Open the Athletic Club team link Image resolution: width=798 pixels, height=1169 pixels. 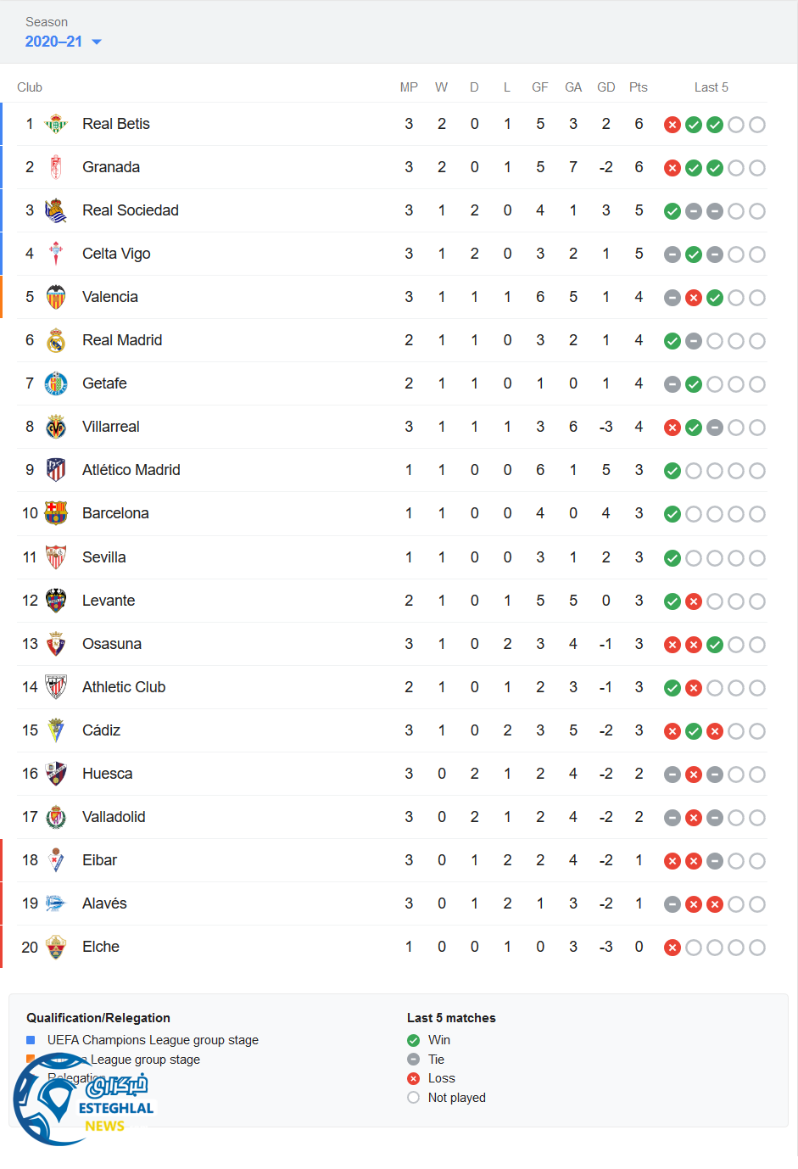point(124,687)
